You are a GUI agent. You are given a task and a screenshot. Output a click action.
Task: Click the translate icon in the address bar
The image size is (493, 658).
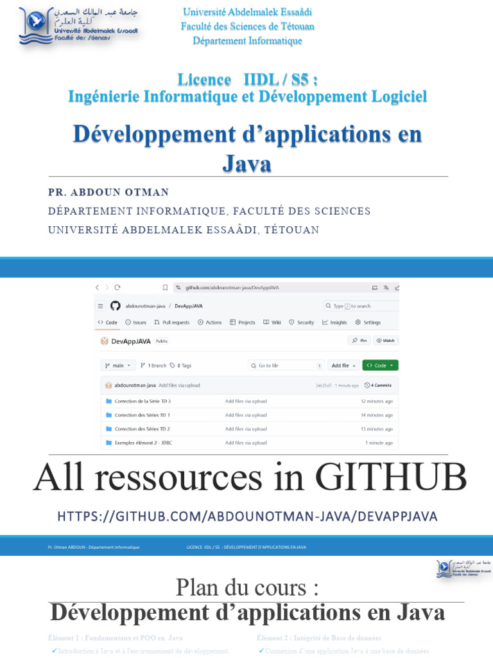pyautogui.click(x=386, y=287)
